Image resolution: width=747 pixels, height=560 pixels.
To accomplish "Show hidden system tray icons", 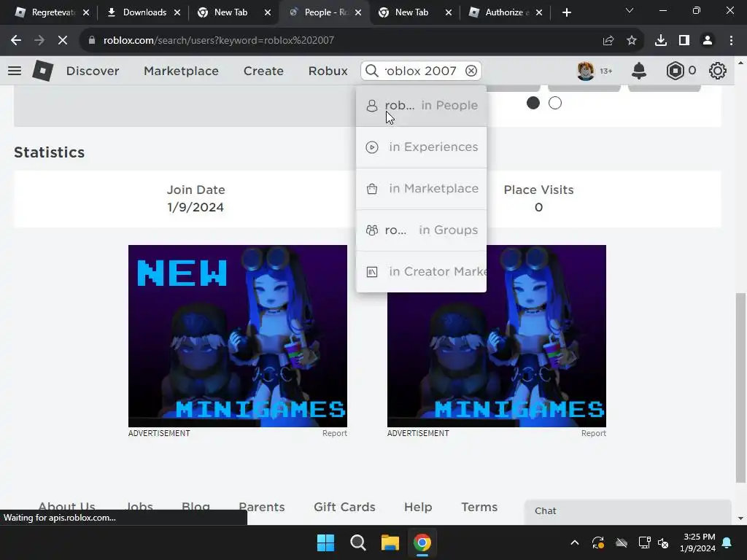I will [575, 542].
